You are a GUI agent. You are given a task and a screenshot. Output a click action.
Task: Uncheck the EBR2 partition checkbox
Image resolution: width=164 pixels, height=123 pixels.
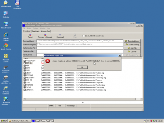click(x=25, y=71)
